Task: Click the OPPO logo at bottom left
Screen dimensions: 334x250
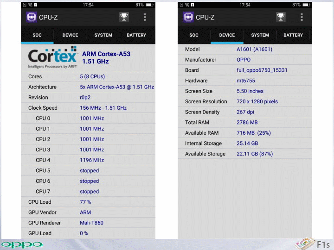Action: point(22,245)
